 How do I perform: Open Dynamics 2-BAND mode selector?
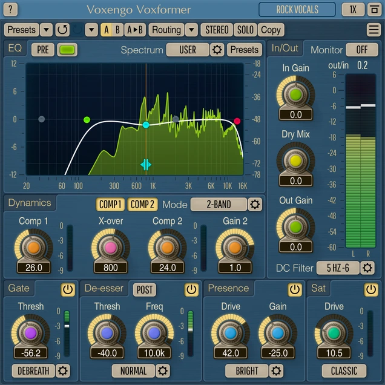(219, 204)
